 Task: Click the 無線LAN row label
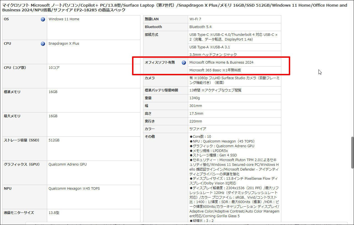point(152,19)
